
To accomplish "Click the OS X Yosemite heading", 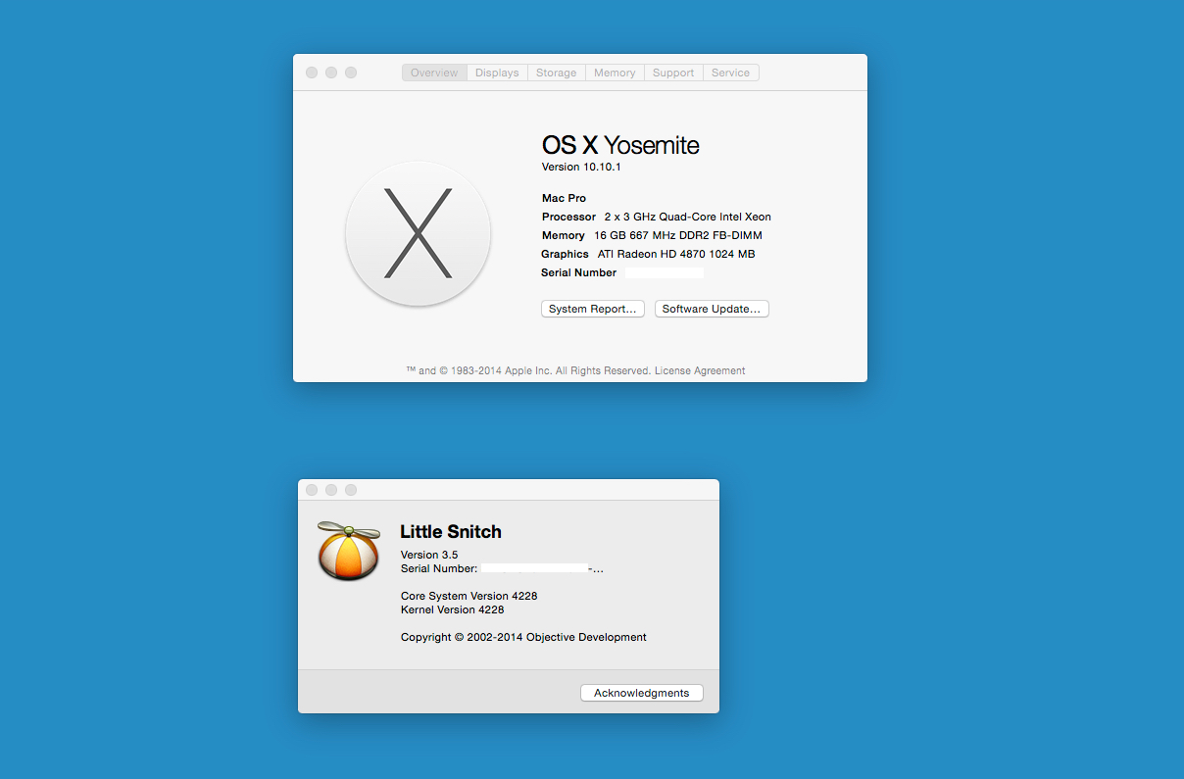I will click(x=620, y=145).
